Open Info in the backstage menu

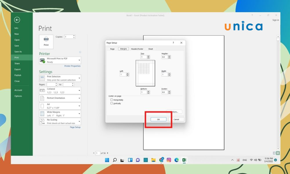coord(16,28)
